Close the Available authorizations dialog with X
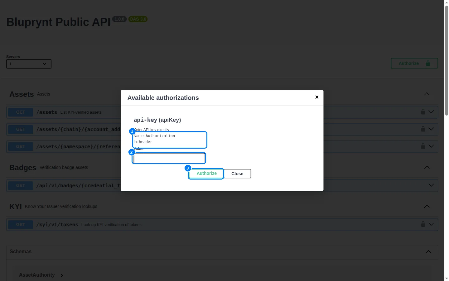The width and height of the screenshot is (449, 281). tap(317, 97)
